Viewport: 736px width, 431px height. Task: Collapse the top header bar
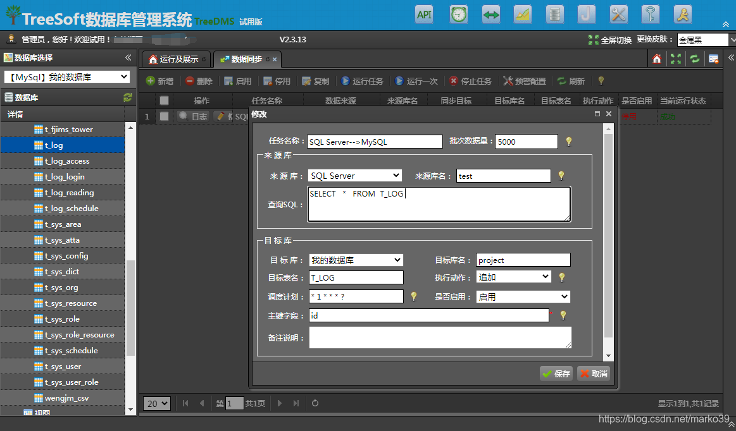tap(726, 25)
